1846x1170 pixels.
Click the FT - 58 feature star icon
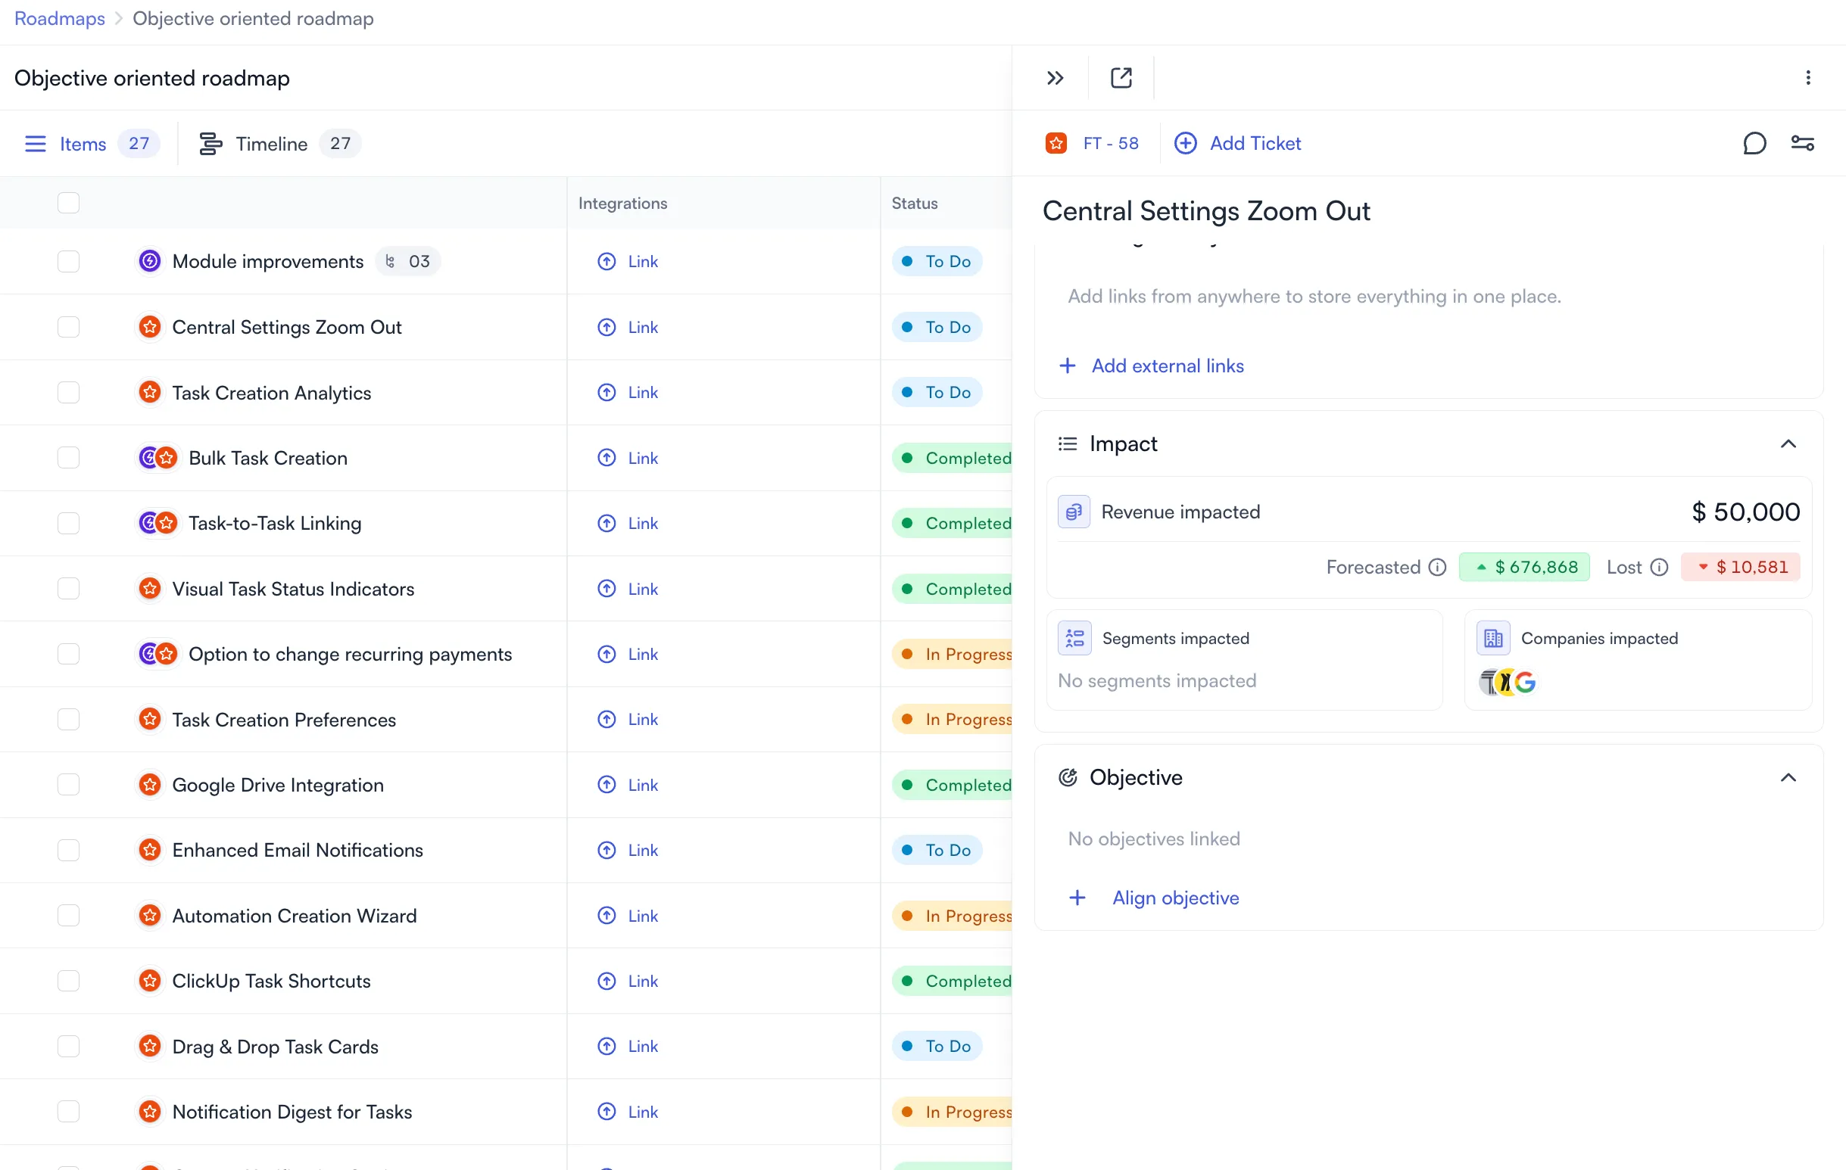(1056, 143)
